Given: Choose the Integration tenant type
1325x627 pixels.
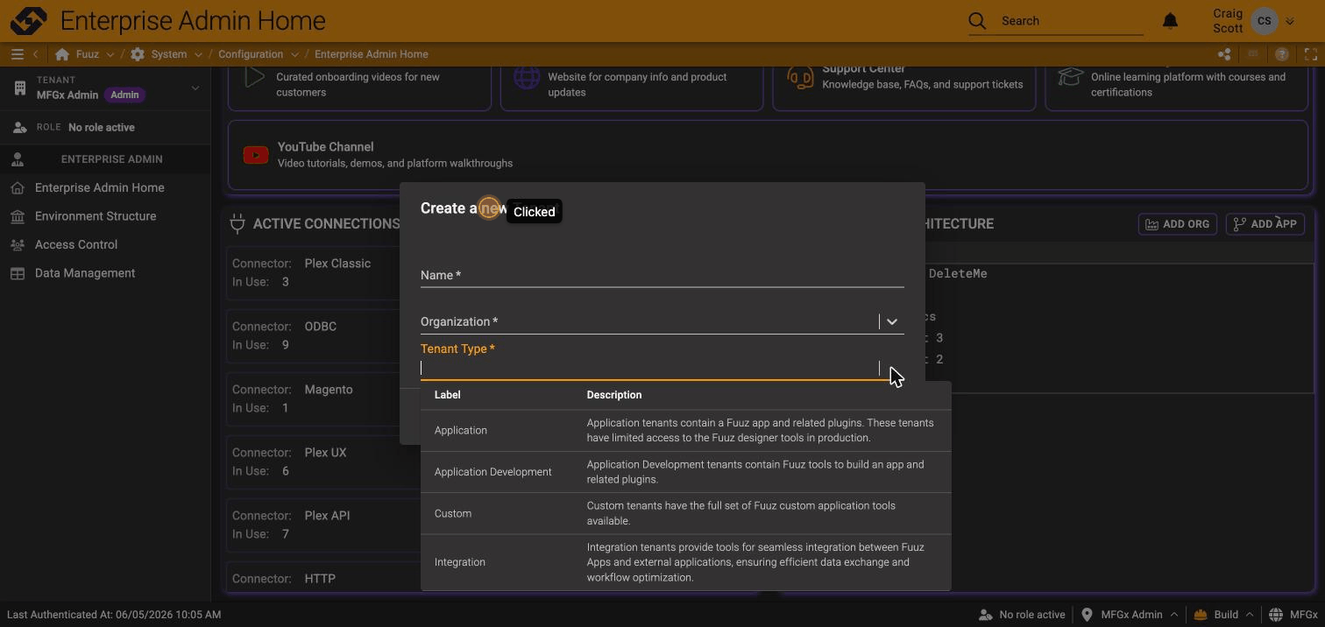Looking at the screenshot, I should (685, 562).
